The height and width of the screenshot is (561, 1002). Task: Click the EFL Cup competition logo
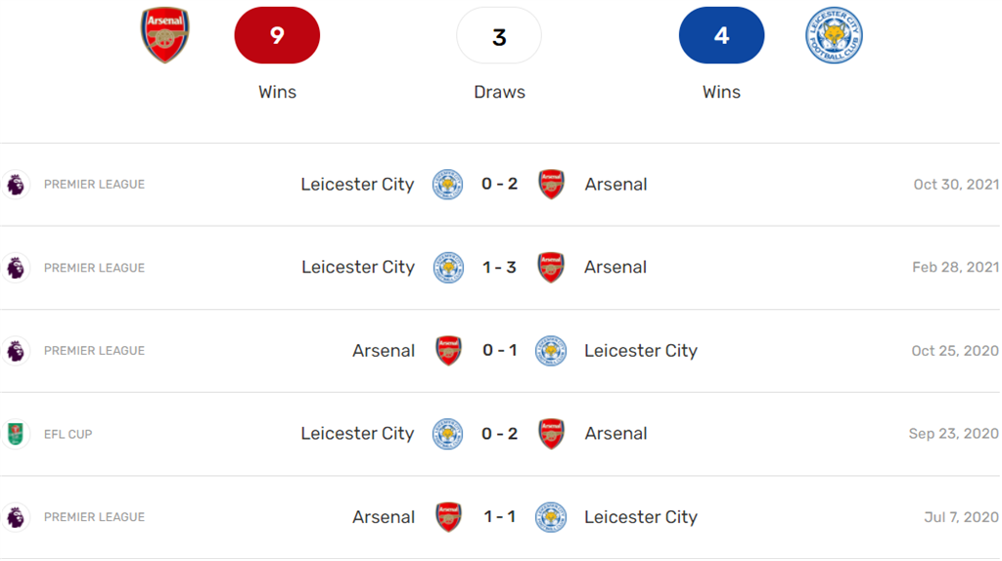(16, 434)
